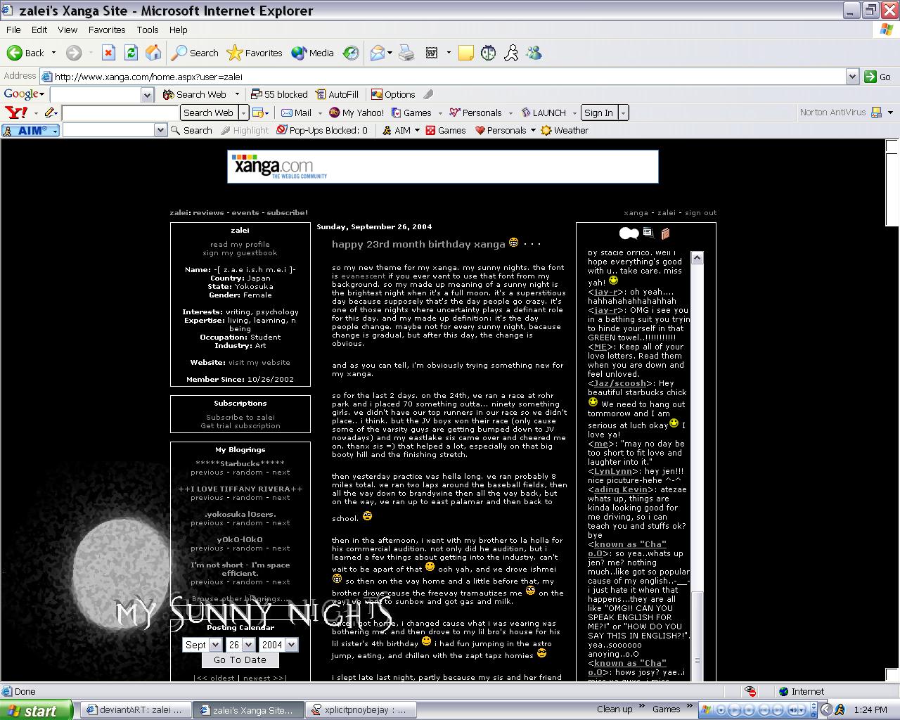Expand the address bar dropdown arrow
900x720 pixels.
point(852,77)
